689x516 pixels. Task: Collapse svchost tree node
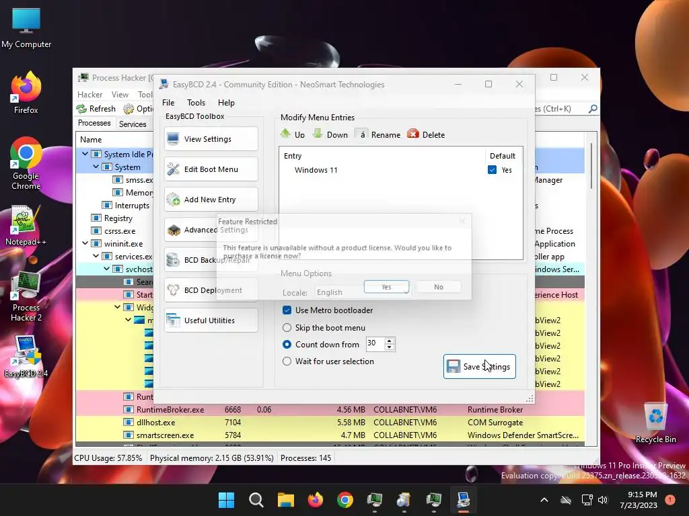pyautogui.click(x=107, y=269)
